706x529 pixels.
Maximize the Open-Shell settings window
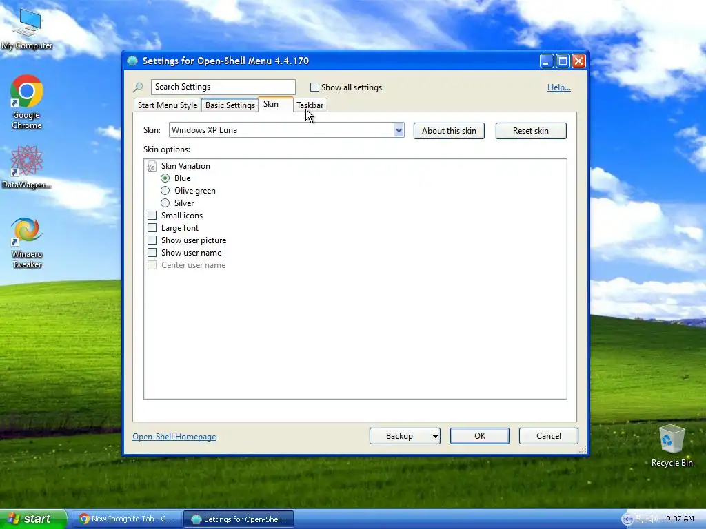tap(563, 61)
